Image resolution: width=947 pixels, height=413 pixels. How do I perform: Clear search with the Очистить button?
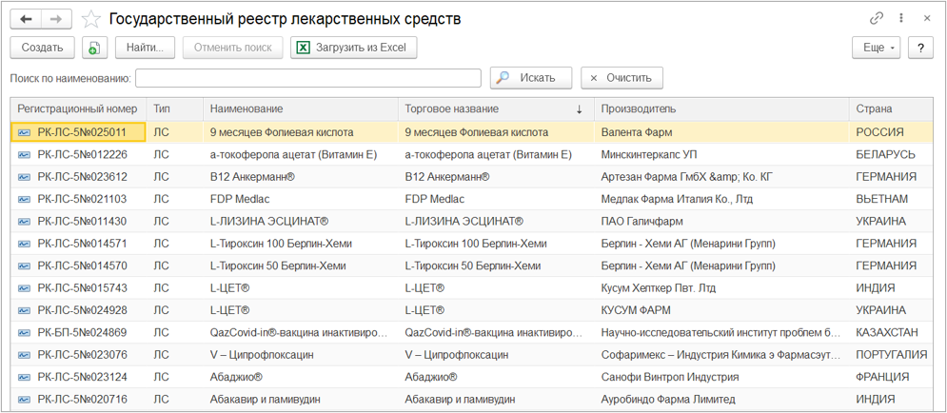coord(622,78)
